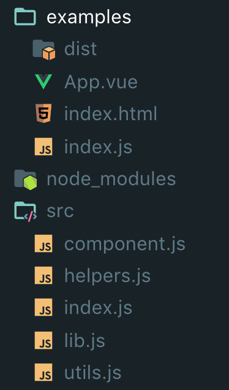This screenshot has height=390, width=229.
Task: Click the JS icon beside lib.js
Action: (x=43, y=340)
